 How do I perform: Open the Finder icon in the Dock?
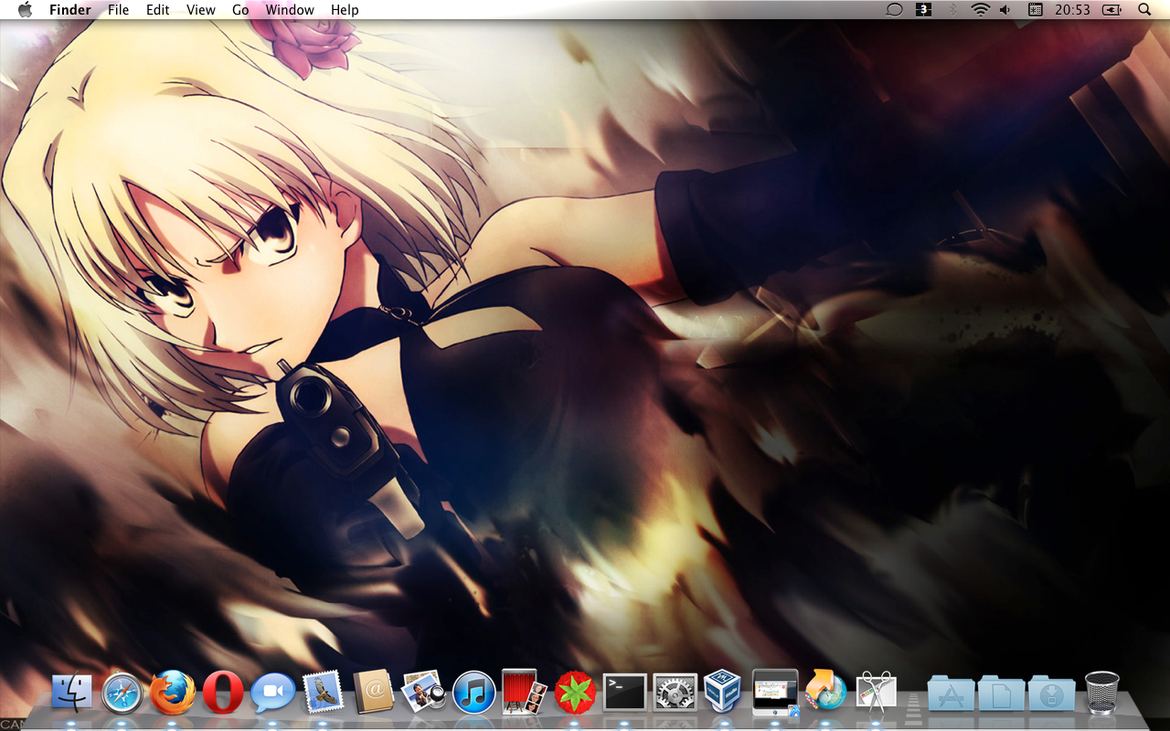tap(72, 693)
